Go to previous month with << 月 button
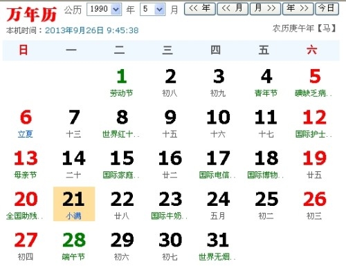The height and width of the screenshot is (266, 346). (233, 9)
